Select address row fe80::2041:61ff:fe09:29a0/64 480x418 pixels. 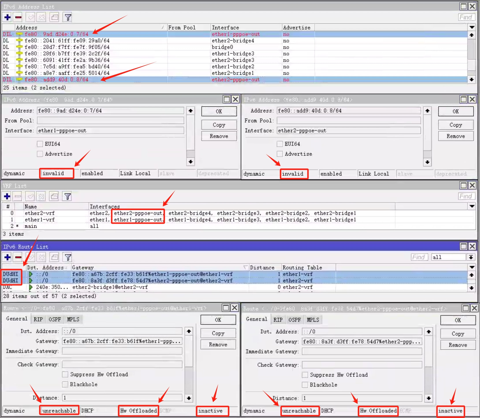235,41
